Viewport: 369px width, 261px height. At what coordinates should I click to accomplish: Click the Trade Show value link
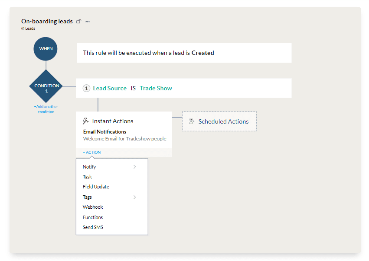[x=156, y=88]
